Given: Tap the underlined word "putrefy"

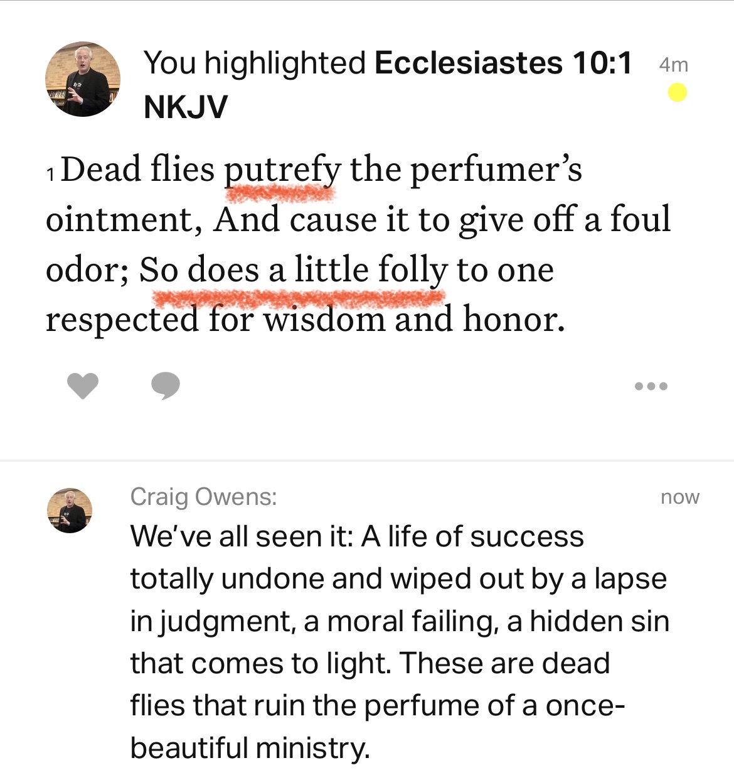Looking at the screenshot, I should coord(282,170).
